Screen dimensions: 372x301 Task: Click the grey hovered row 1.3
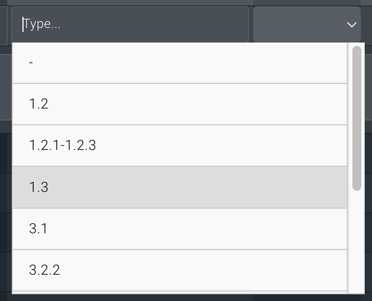click(179, 187)
